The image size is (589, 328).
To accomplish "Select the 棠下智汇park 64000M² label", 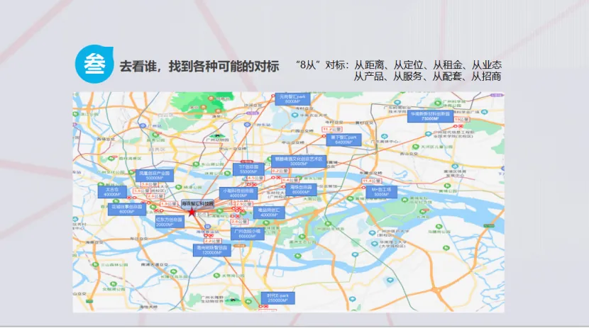I will click(x=343, y=140).
